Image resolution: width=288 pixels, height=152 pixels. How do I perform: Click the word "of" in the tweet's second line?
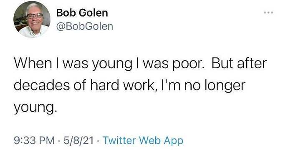click(x=80, y=85)
